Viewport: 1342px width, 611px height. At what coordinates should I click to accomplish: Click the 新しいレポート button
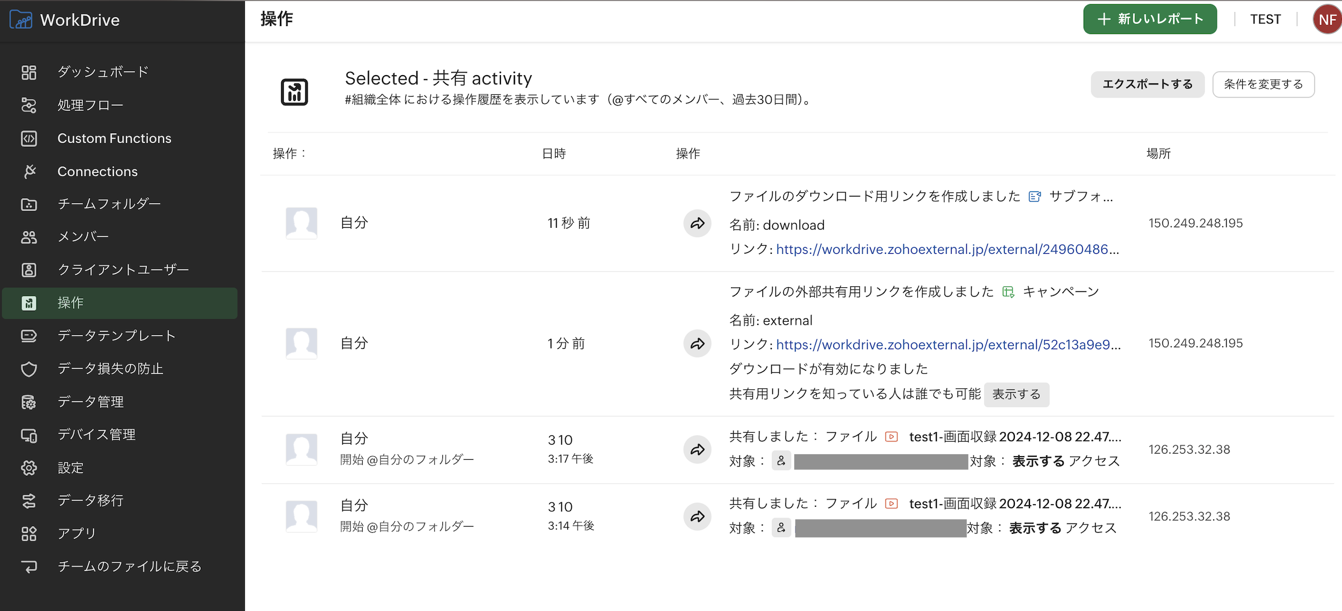pyautogui.click(x=1149, y=19)
